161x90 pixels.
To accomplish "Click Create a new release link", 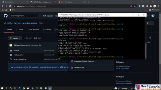I will click(123, 68).
